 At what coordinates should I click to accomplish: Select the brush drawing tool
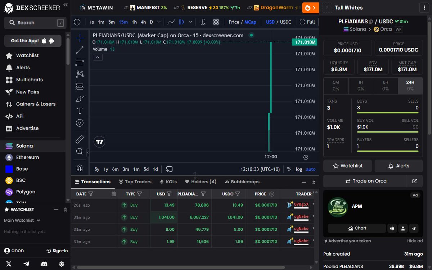[x=80, y=99]
